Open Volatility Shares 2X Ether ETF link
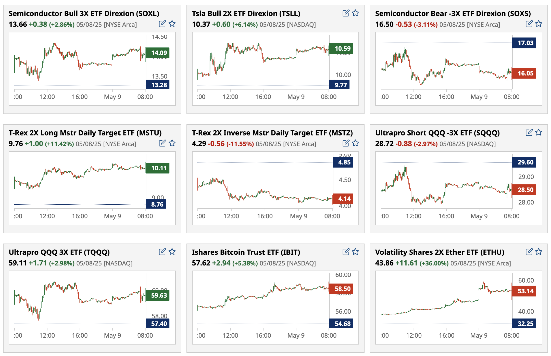551x356 pixels. (x=440, y=252)
